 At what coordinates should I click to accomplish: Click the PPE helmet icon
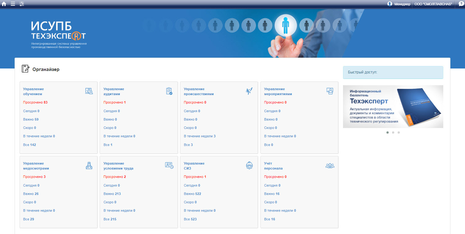coord(249,166)
